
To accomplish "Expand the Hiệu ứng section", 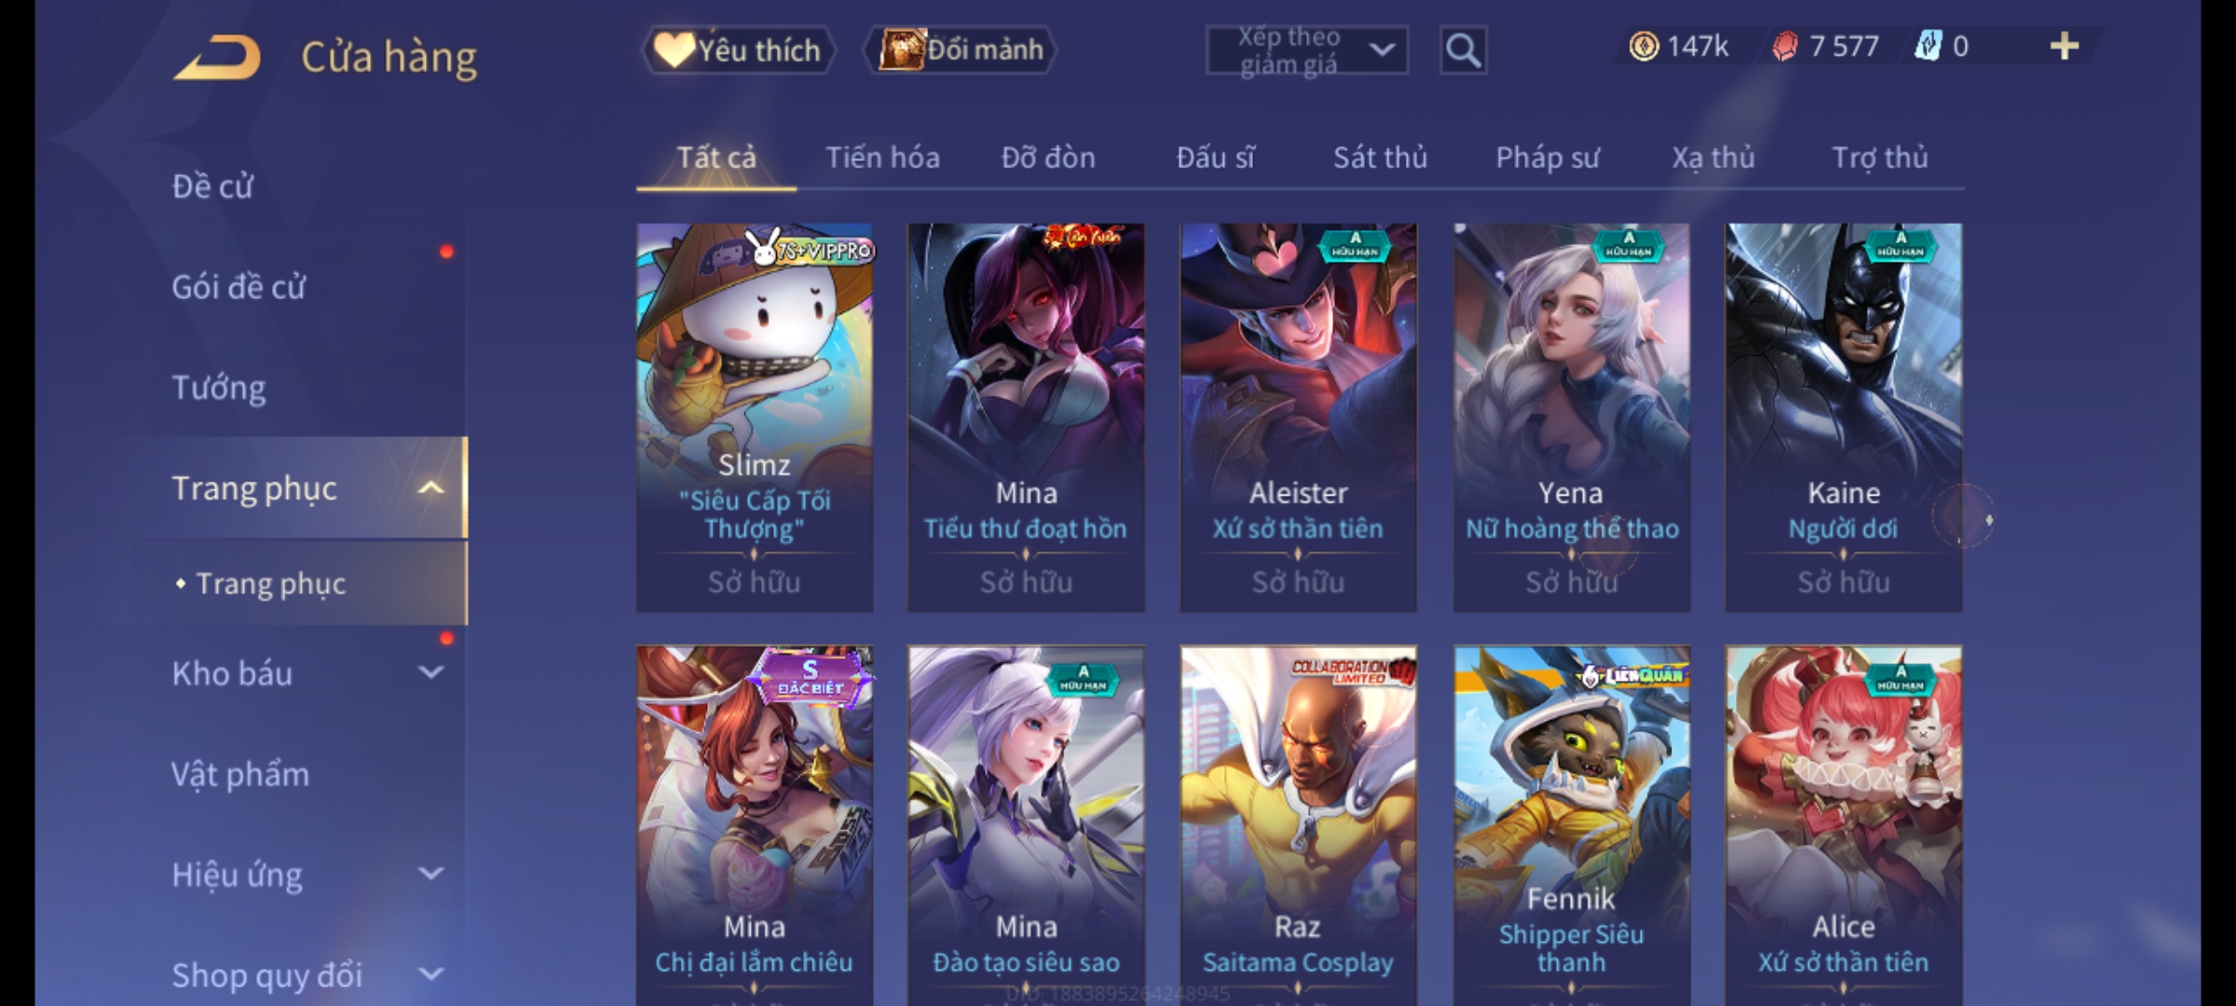I will coord(429,874).
